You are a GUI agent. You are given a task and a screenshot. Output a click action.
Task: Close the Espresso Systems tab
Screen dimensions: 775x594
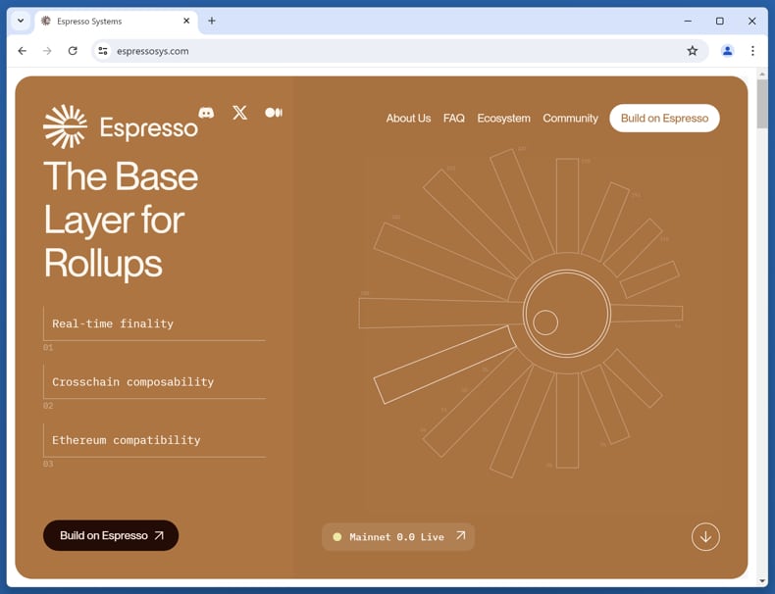[x=186, y=21]
